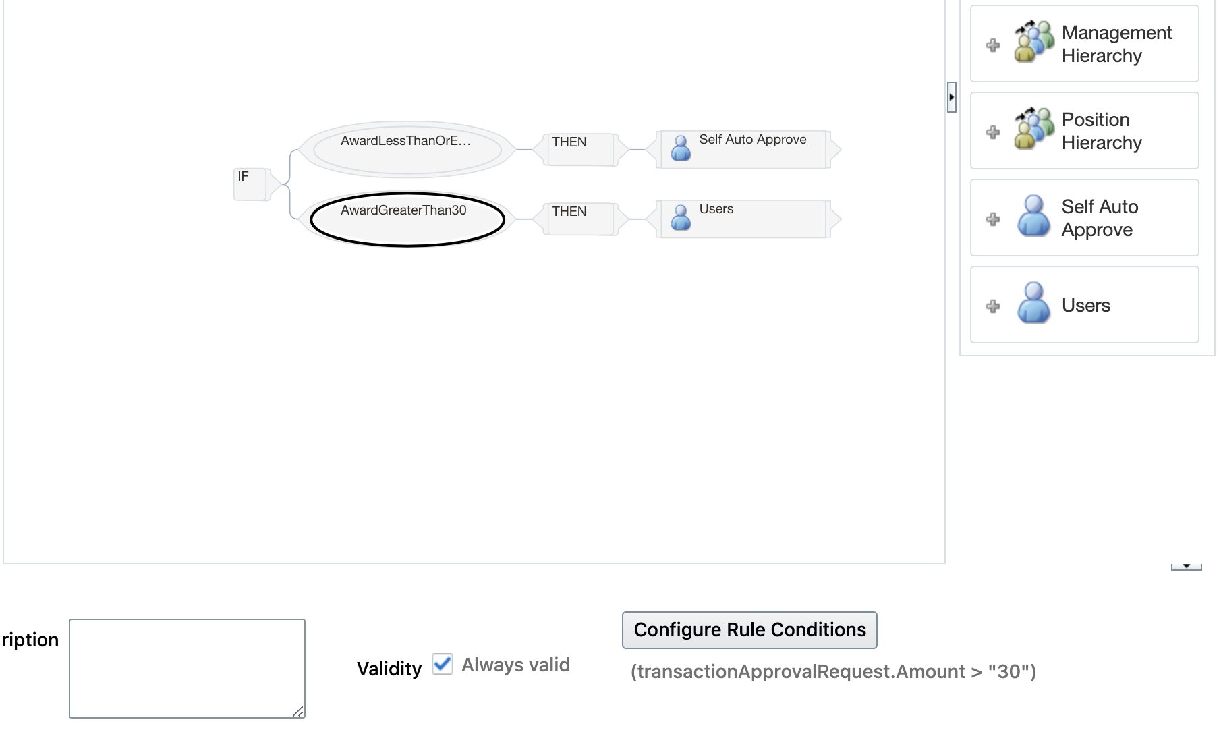The height and width of the screenshot is (730, 1221).
Task: Add Management Hierarchy using its plus icon
Action: 993,45
